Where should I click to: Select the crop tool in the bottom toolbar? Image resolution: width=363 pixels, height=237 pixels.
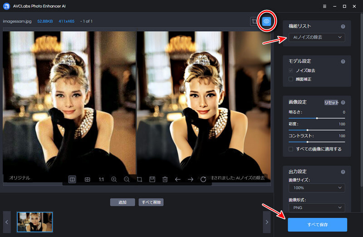click(139, 179)
